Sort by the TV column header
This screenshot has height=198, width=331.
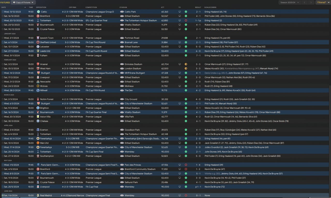click(179, 7)
